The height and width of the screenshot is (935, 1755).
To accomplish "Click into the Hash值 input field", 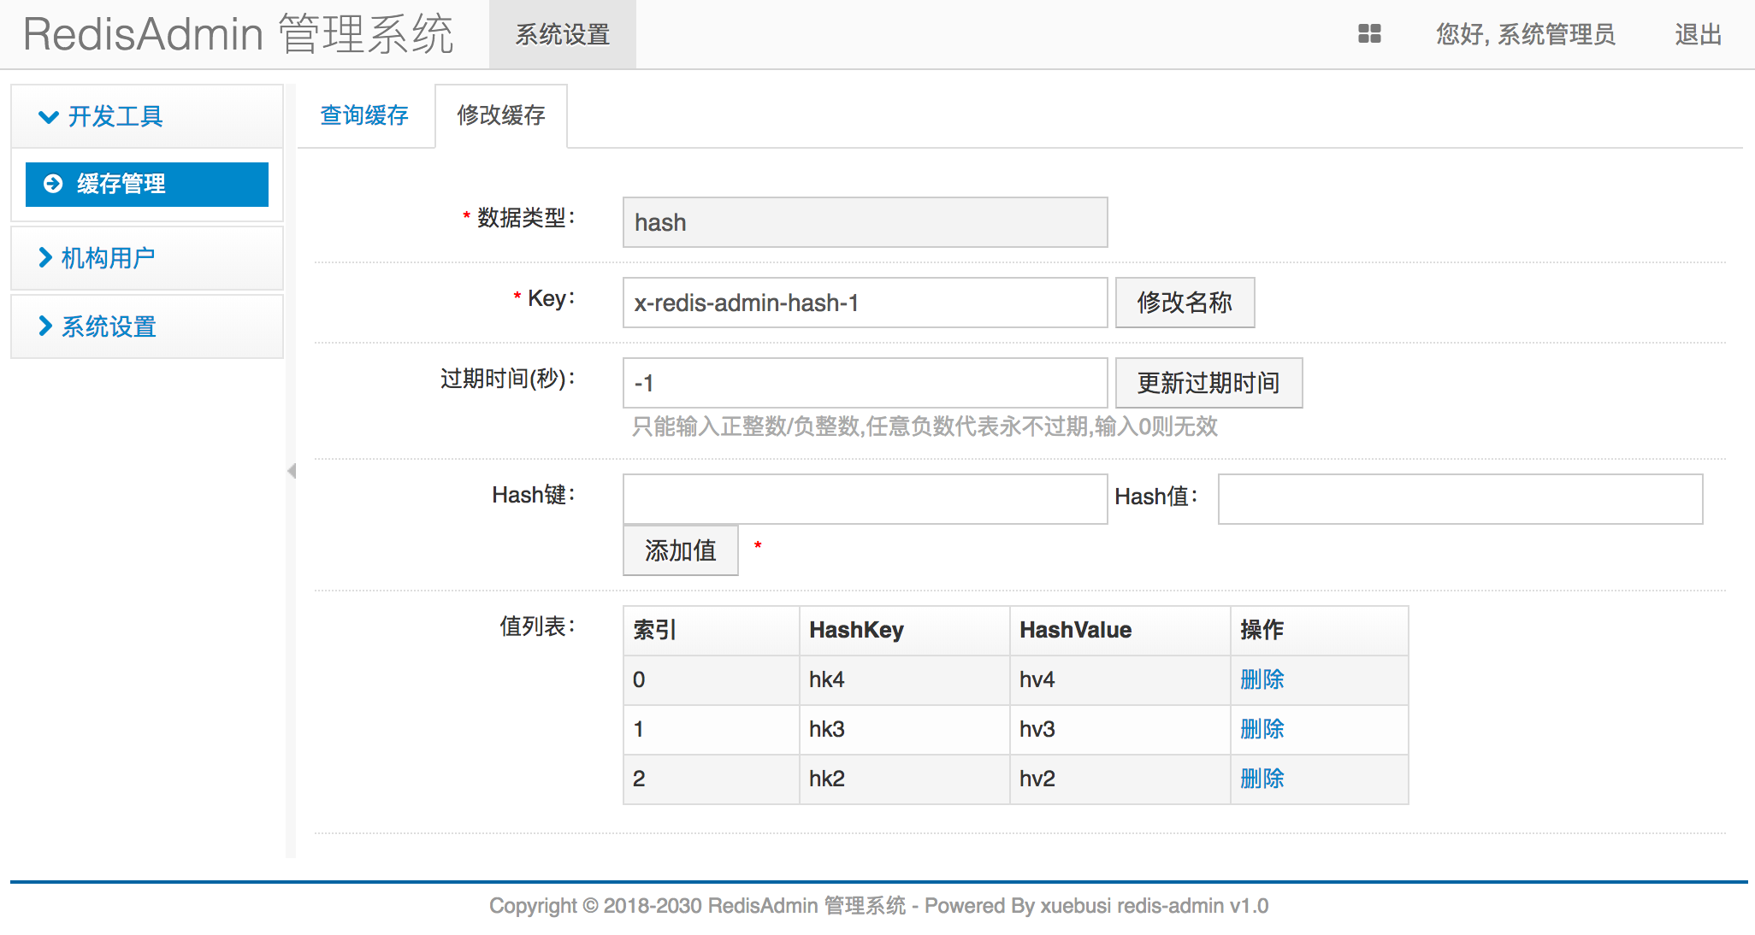I will tap(1460, 499).
